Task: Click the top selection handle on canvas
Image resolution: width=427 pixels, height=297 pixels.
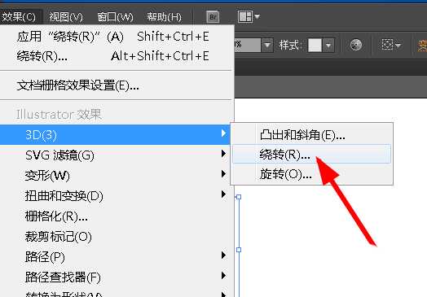Action: 239,197
